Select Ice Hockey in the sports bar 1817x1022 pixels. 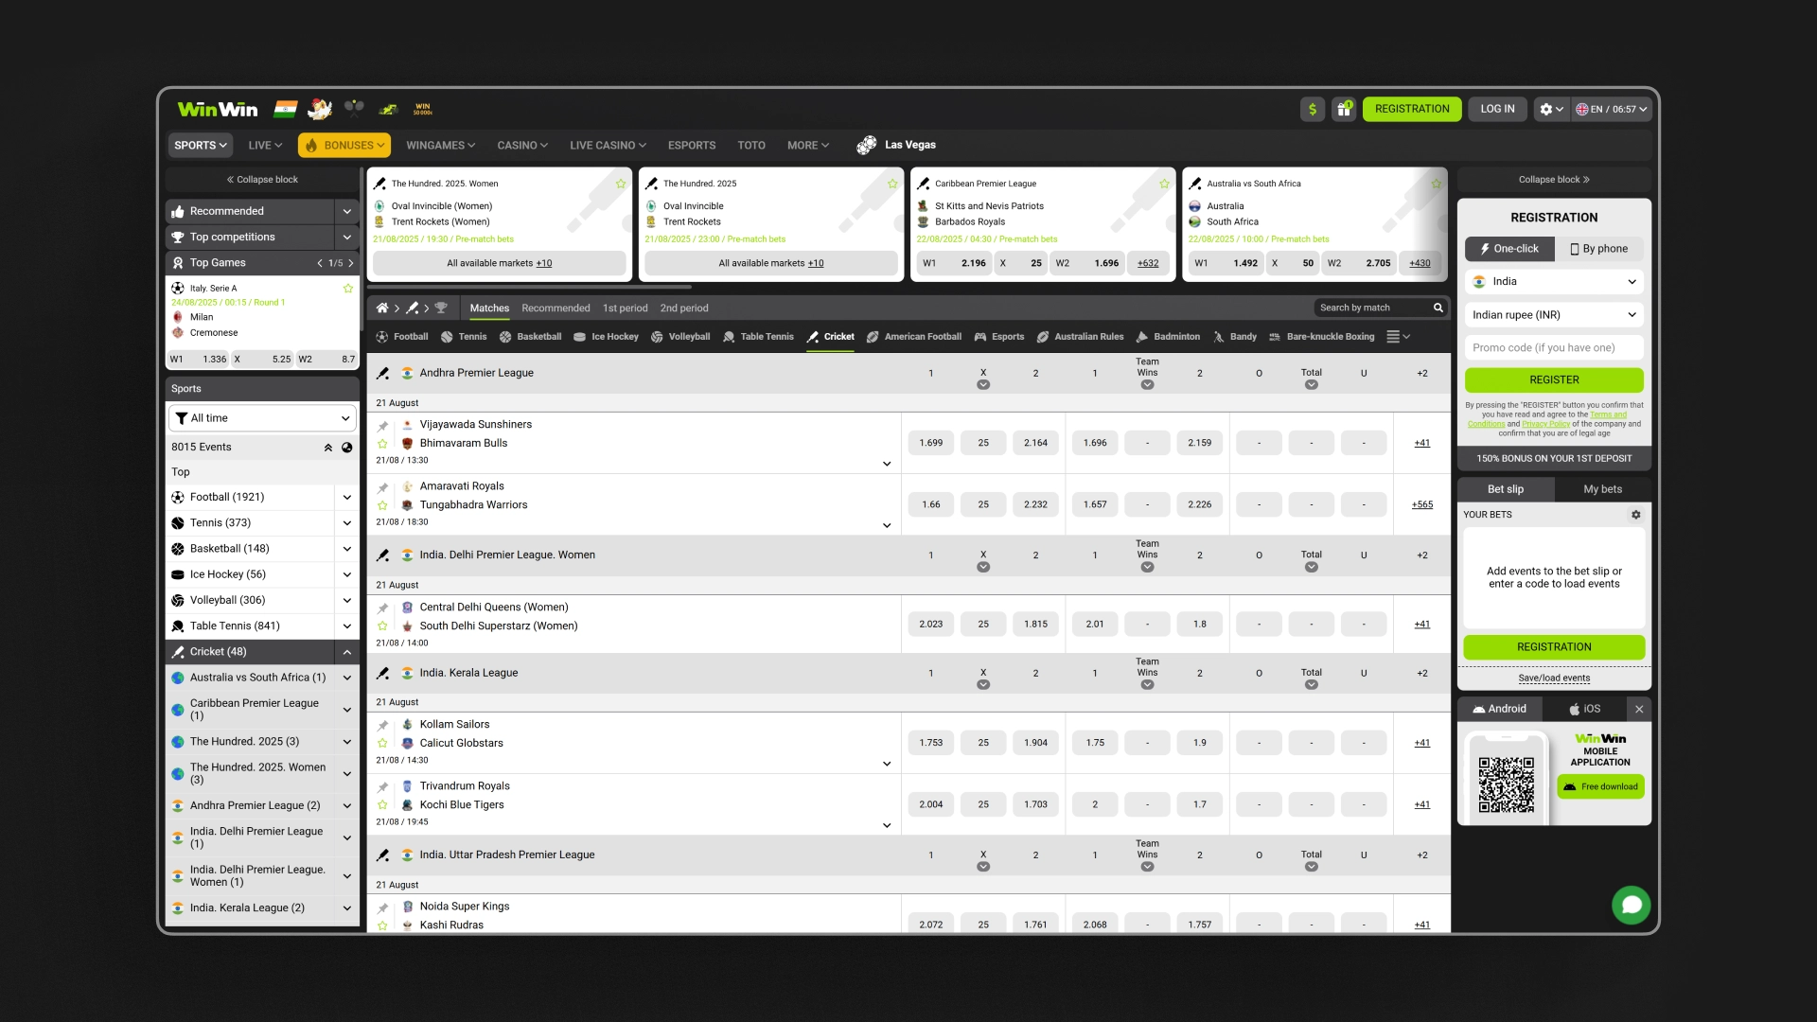[606, 337]
